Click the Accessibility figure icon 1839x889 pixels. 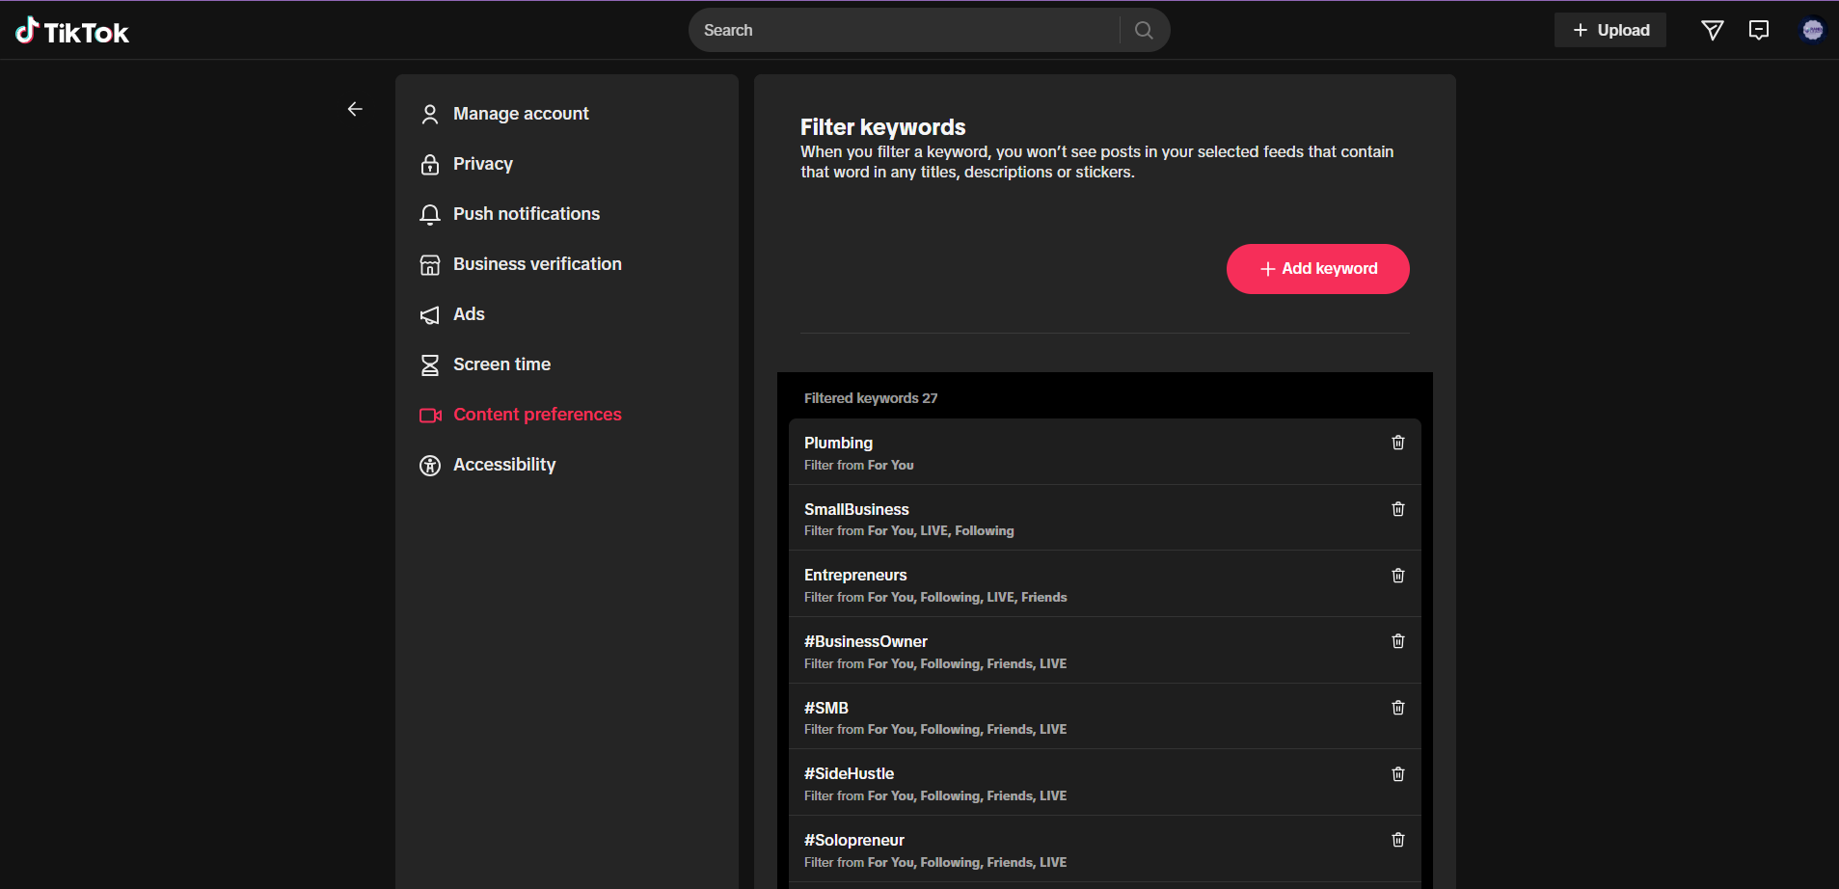[430, 465]
